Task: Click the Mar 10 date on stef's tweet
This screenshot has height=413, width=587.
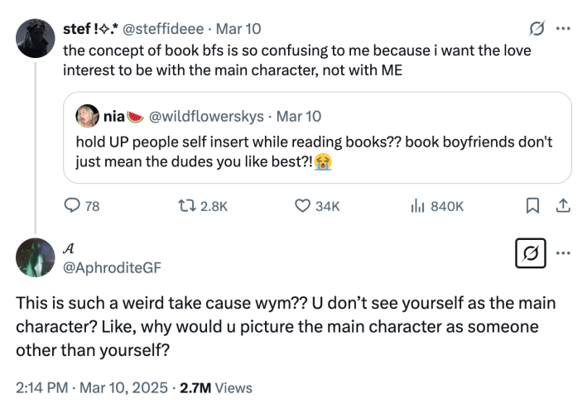Action: point(238,29)
